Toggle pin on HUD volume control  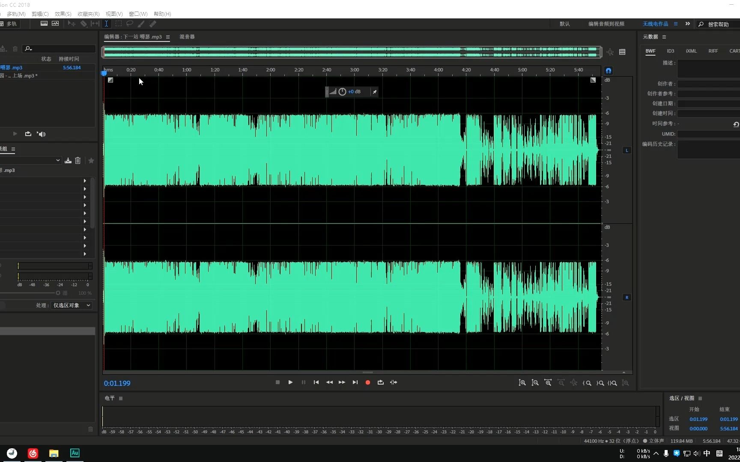pyautogui.click(x=374, y=92)
